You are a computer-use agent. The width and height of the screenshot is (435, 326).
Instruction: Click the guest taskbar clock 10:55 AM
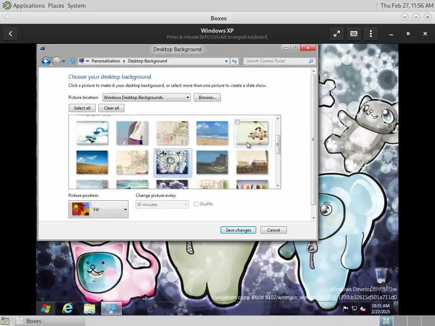[380, 309]
